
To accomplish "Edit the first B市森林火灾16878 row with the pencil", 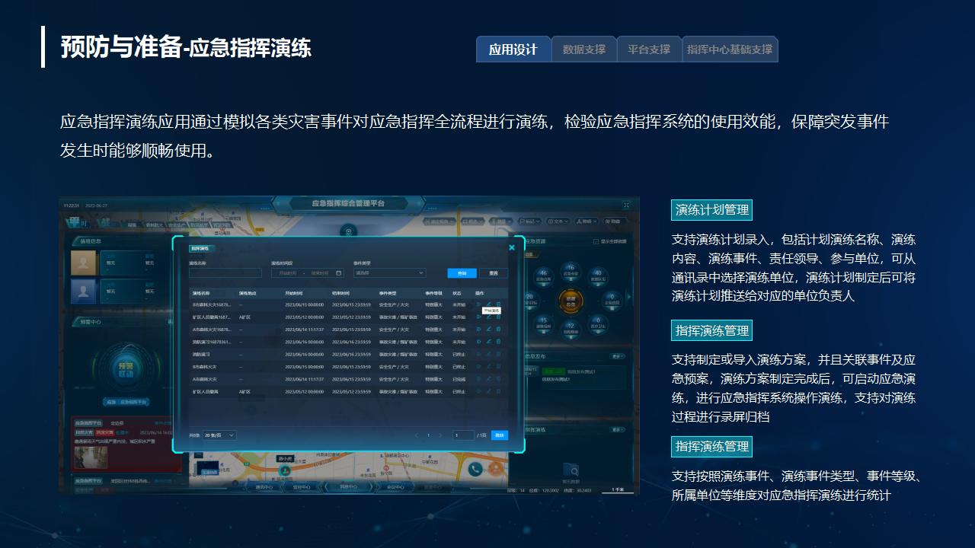I will click(x=488, y=304).
